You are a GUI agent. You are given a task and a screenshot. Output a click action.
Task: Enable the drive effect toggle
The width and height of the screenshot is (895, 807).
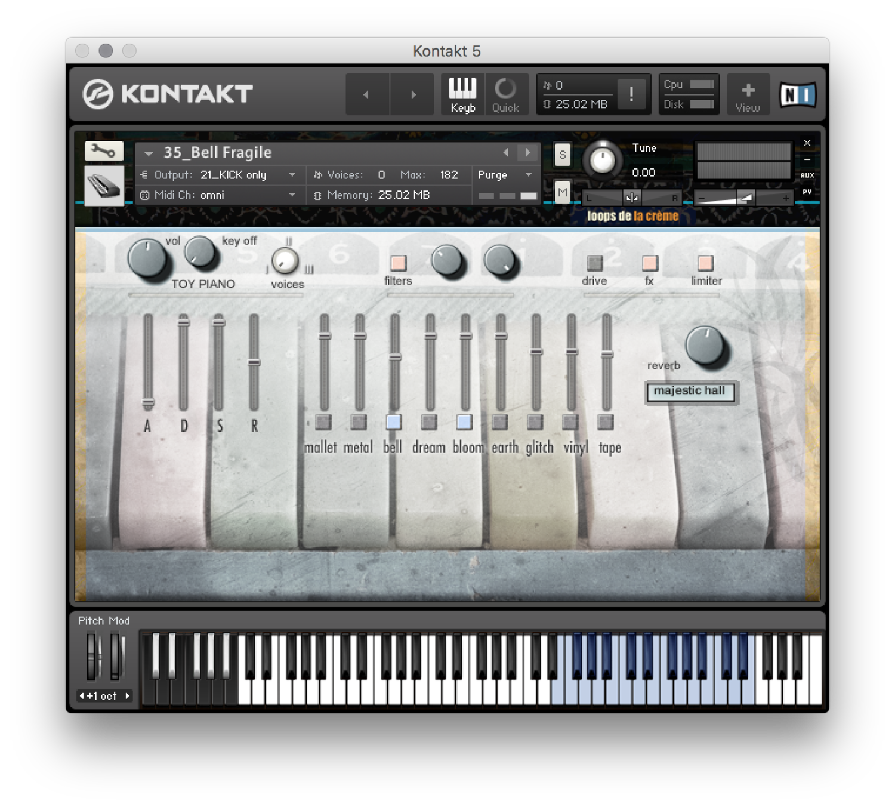[594, 263]
